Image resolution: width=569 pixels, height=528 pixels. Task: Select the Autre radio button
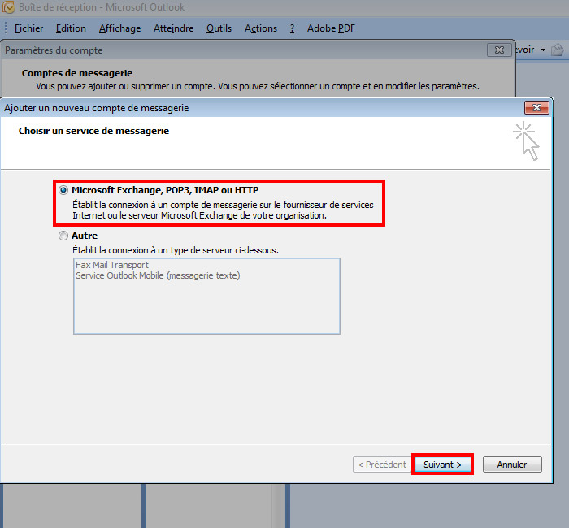click(63, 236)
